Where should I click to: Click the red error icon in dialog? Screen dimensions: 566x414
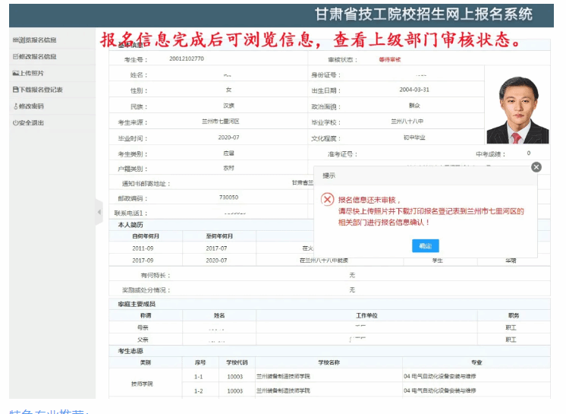tap(327, 199)
